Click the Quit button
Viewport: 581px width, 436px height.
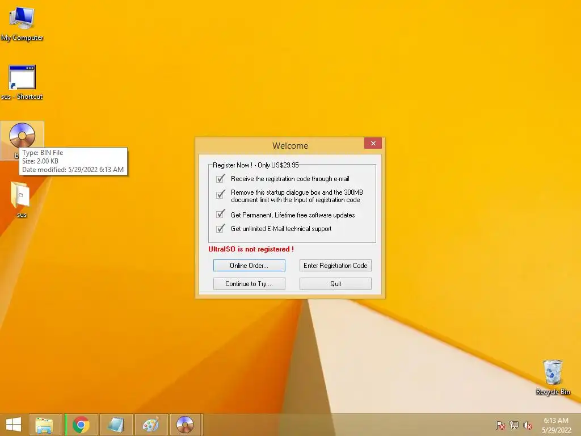point(335,284)
